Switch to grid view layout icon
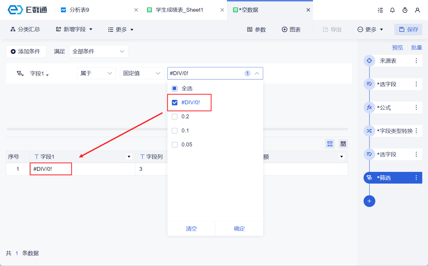Viewport: 428px width, 266px height. (x=343, y=144)
